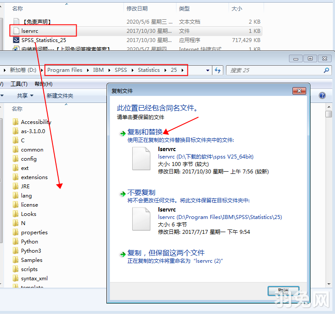This screenshot has height=314, width=335.
Task: Select the 2017/10/30 date cell for lservrc
Action: coord(149,31)
